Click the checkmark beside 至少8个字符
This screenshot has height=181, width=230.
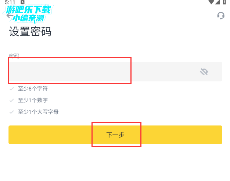tap(12, 89)
